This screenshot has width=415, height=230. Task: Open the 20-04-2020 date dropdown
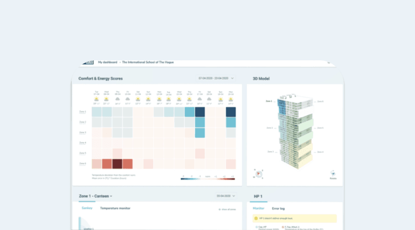click(x=226, y=196)
